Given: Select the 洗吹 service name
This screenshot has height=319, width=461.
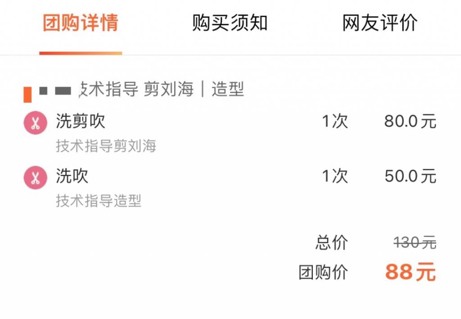Looking at the screenshot, I should tap(72, 176).
